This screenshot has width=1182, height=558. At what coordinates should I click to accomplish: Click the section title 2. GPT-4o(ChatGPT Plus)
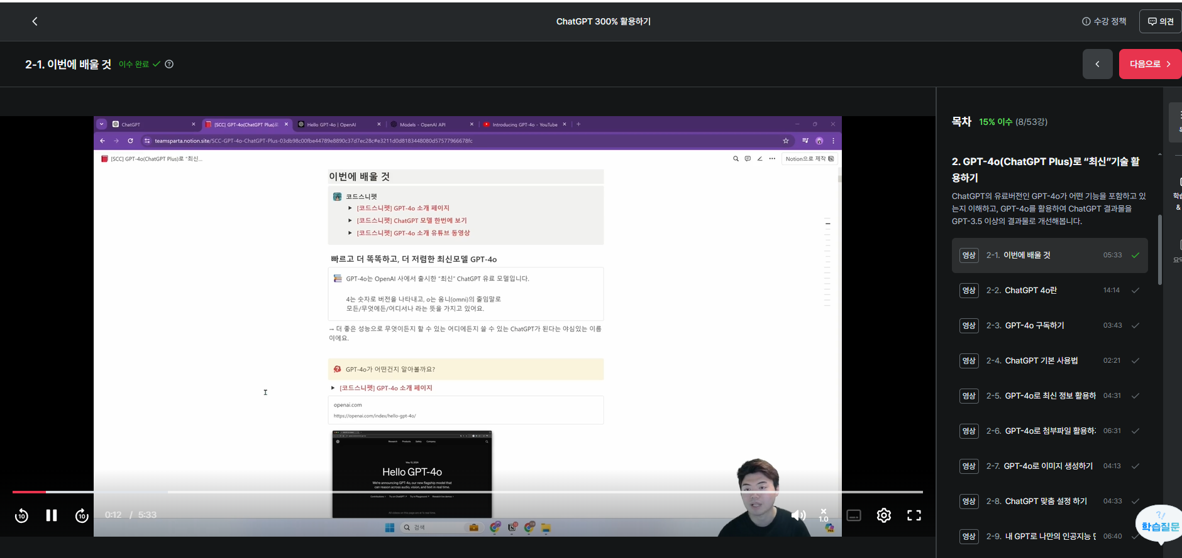click(1046, 169)
